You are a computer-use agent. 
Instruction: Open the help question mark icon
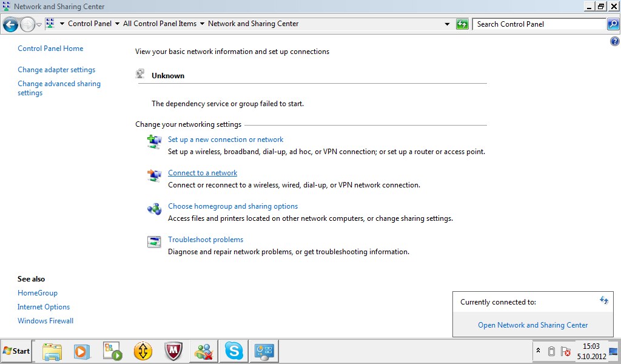(x=615, y=41)
